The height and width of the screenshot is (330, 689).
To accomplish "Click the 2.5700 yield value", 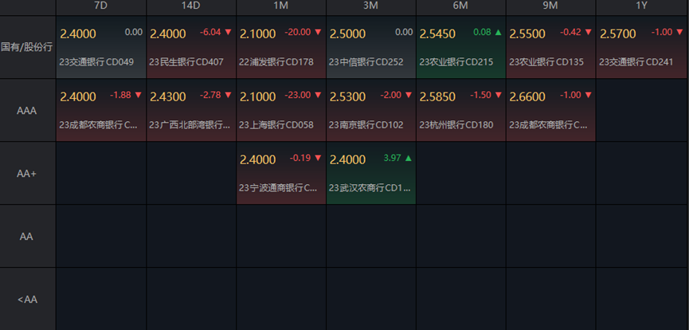I will coord(618,34).
